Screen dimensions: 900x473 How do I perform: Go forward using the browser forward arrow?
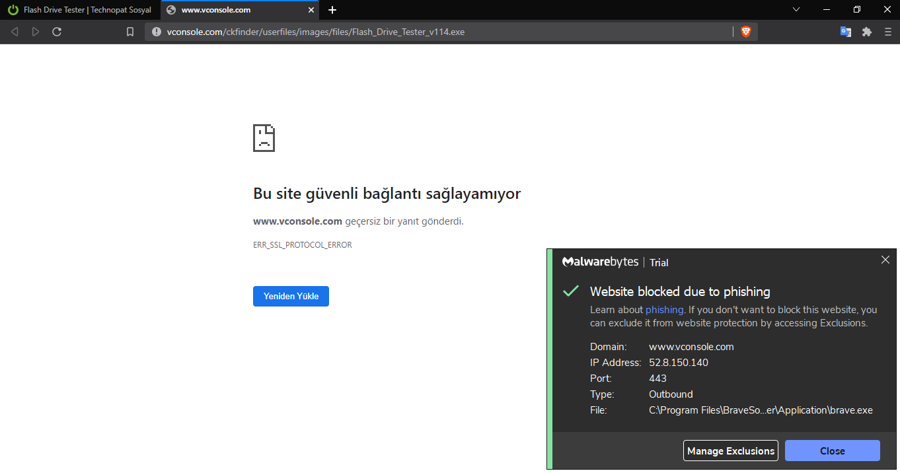pyautogui.click(x=36, y=32)
